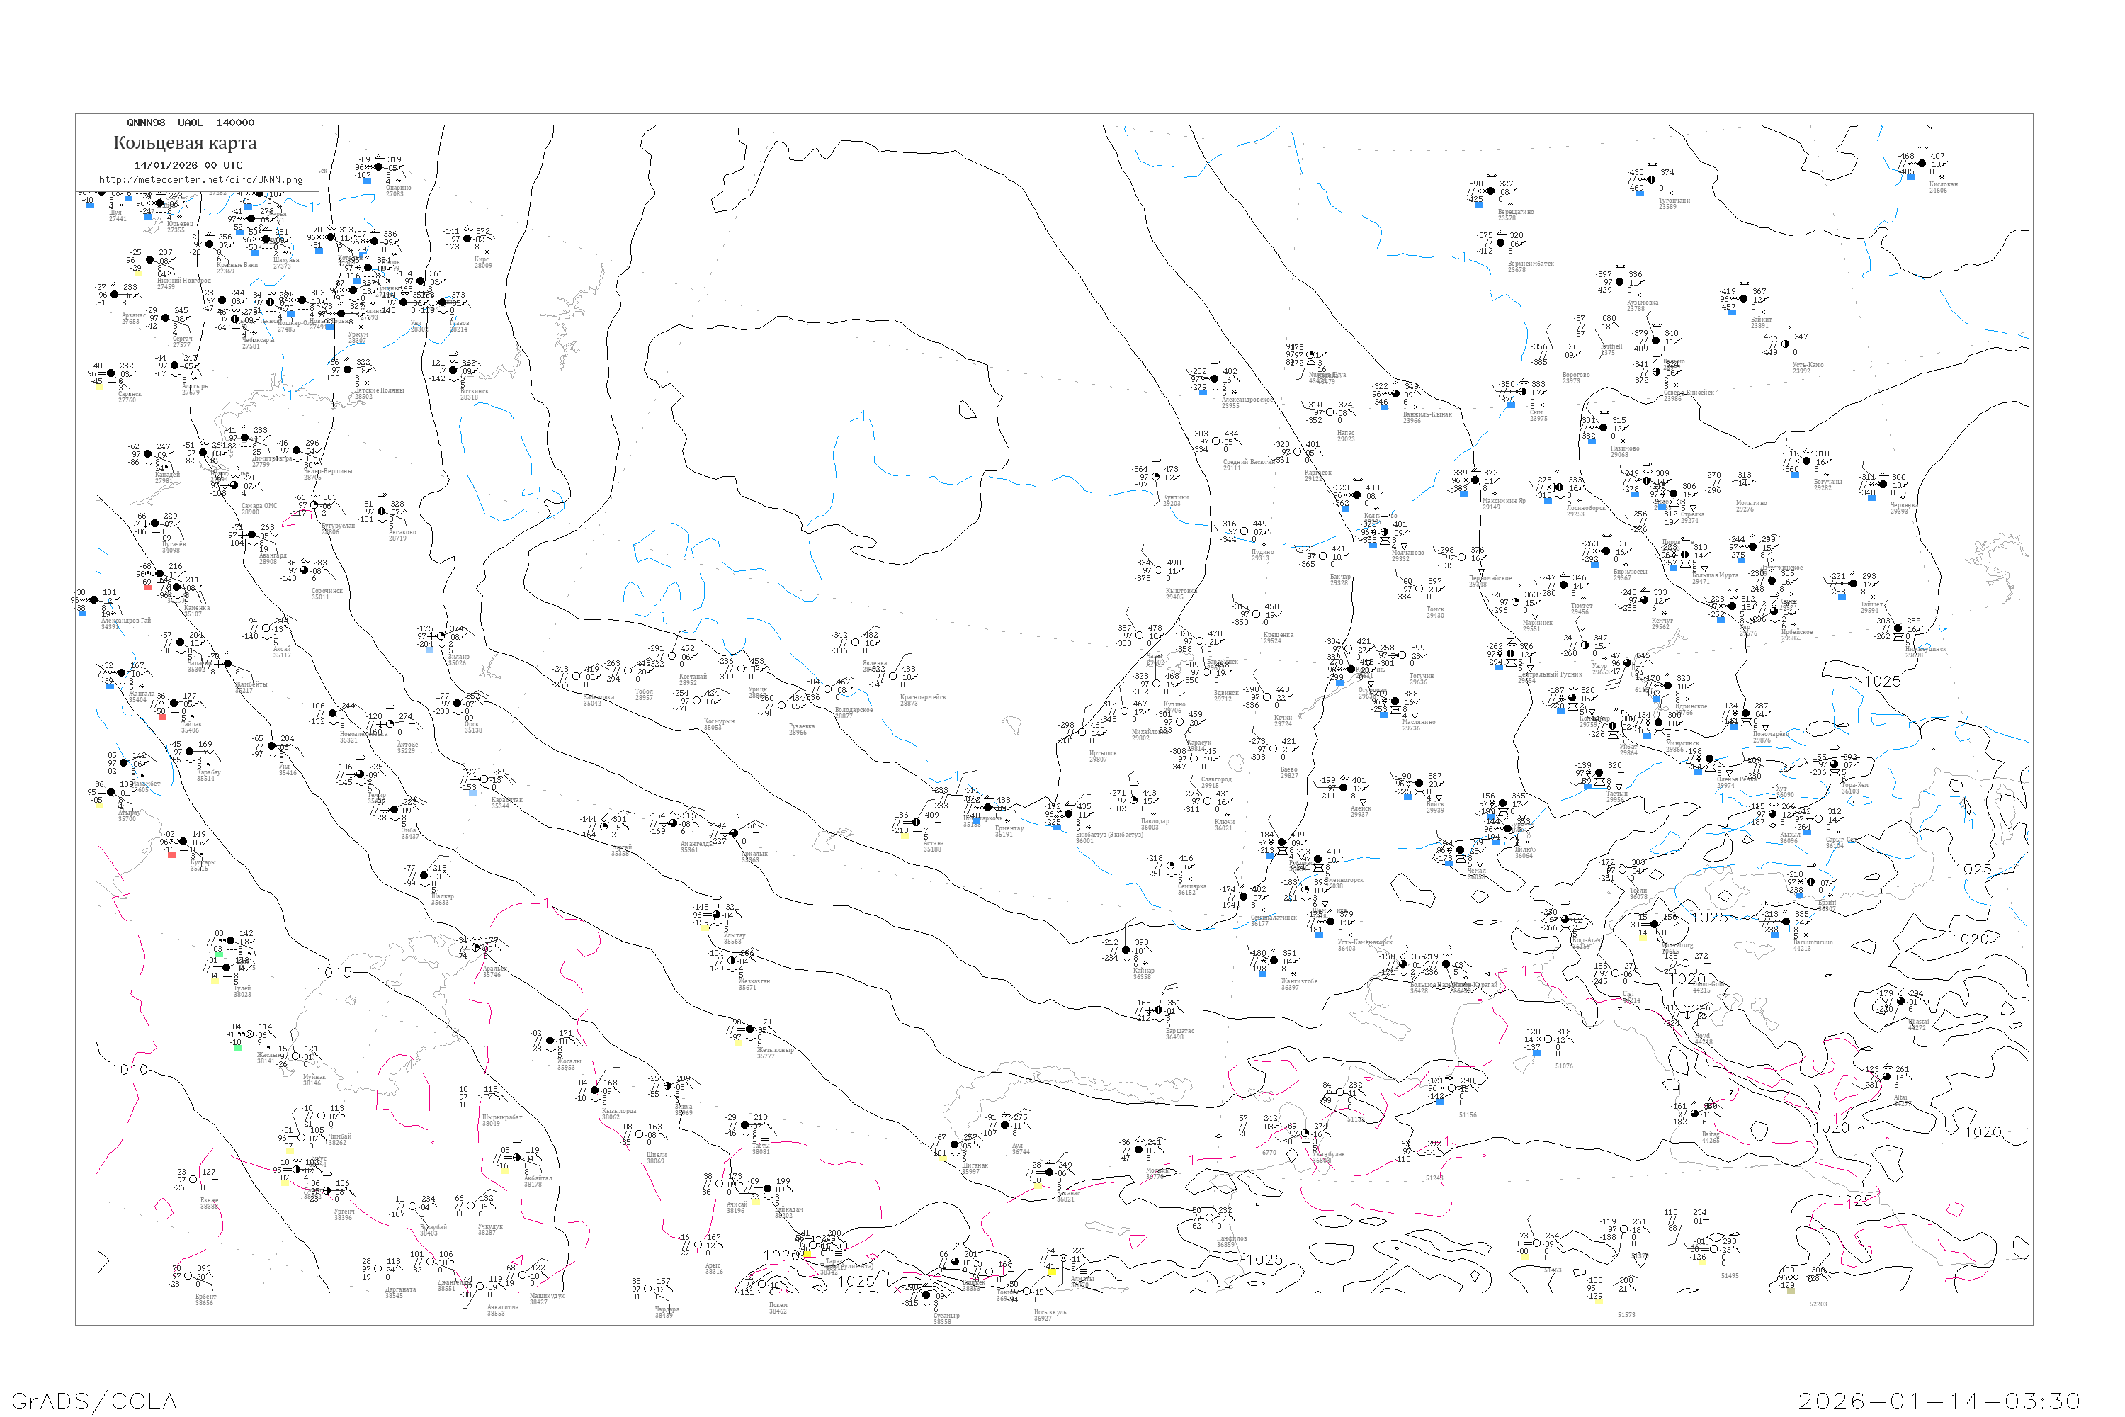Click the Кольцевая карта map title
Viewport: 2125px width, 1417px height.
pos(185,143)
